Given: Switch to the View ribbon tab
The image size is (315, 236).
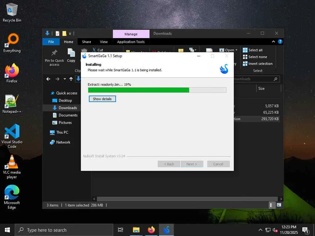Looking at the screenshot, I should (104, 42).
